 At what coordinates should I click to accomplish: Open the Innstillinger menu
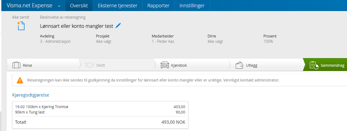pos(192,6)
